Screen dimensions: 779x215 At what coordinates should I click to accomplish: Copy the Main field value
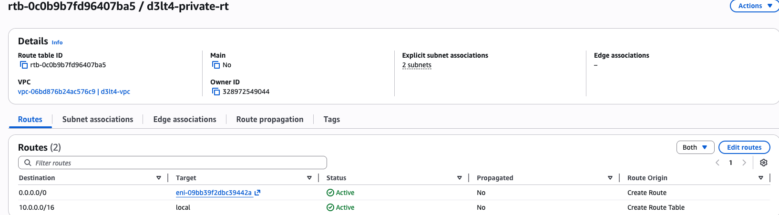(x=216, y=65)
